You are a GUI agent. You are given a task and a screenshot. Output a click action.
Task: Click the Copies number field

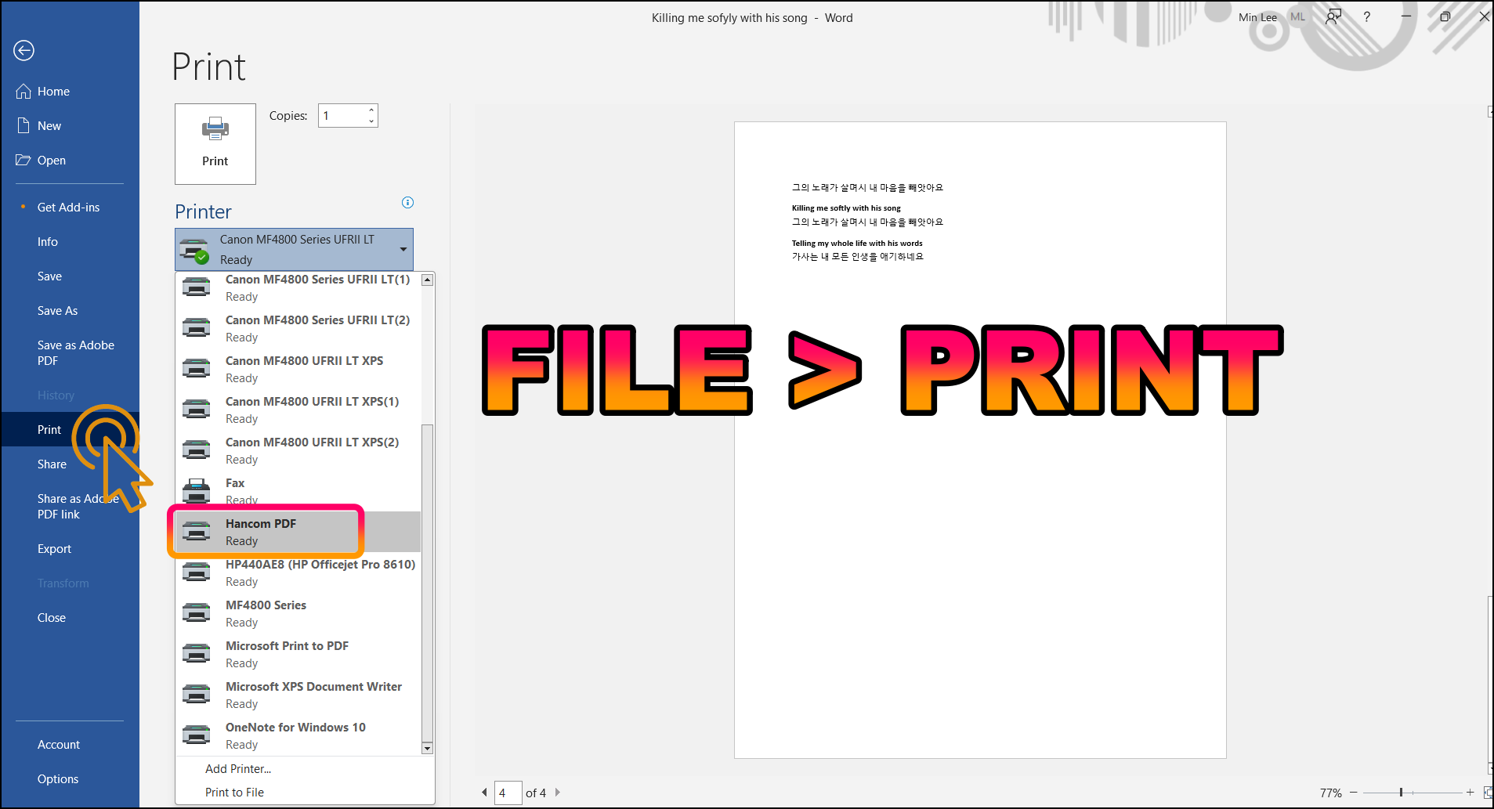coord(342,116)
